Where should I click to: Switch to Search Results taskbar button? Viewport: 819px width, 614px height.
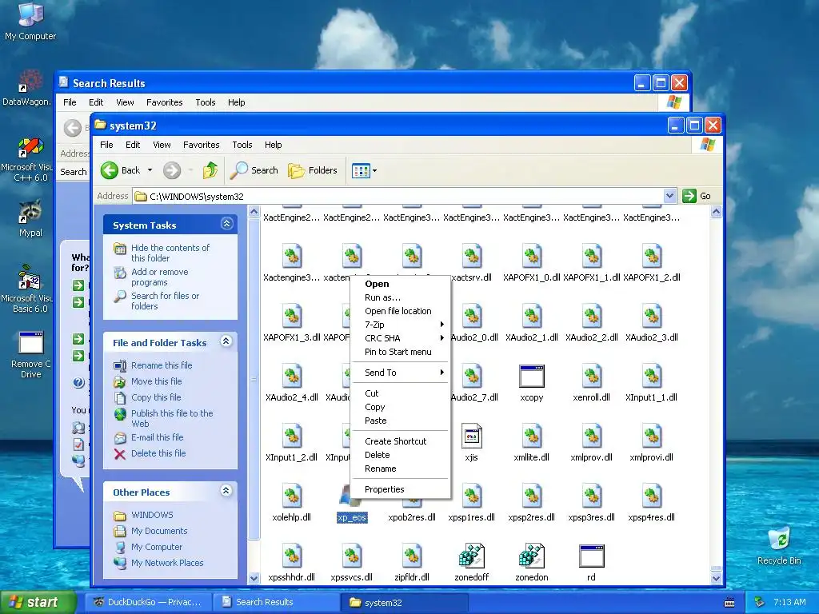point(276,602)
